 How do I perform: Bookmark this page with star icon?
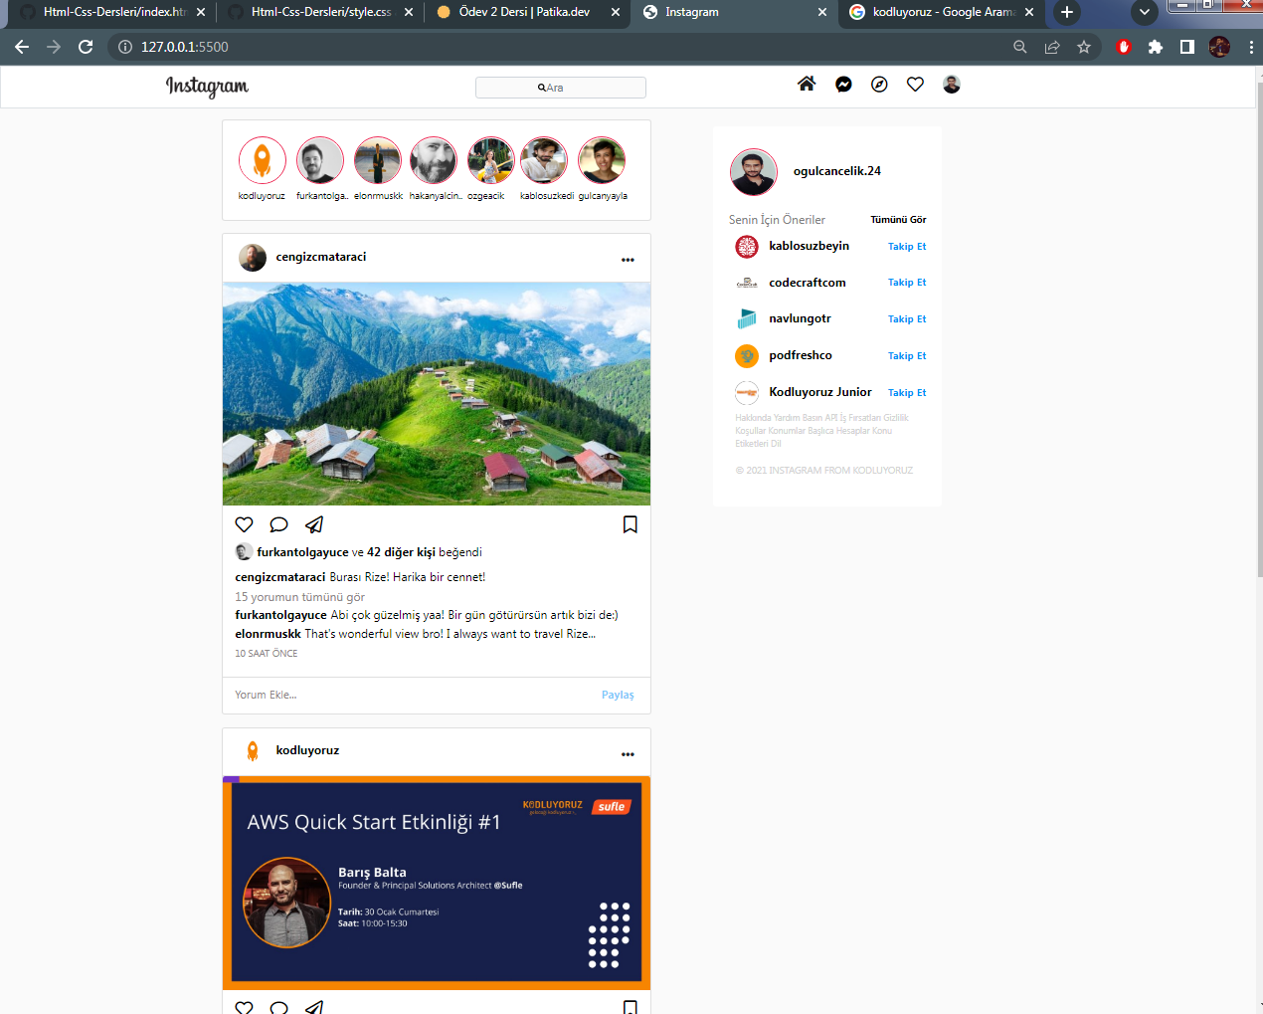tap(1084, 47)
